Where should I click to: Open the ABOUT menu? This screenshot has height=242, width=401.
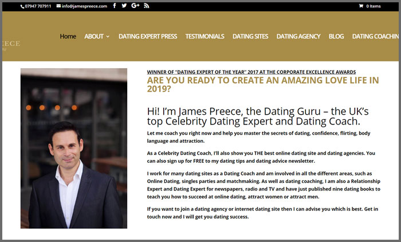(94, 36)
